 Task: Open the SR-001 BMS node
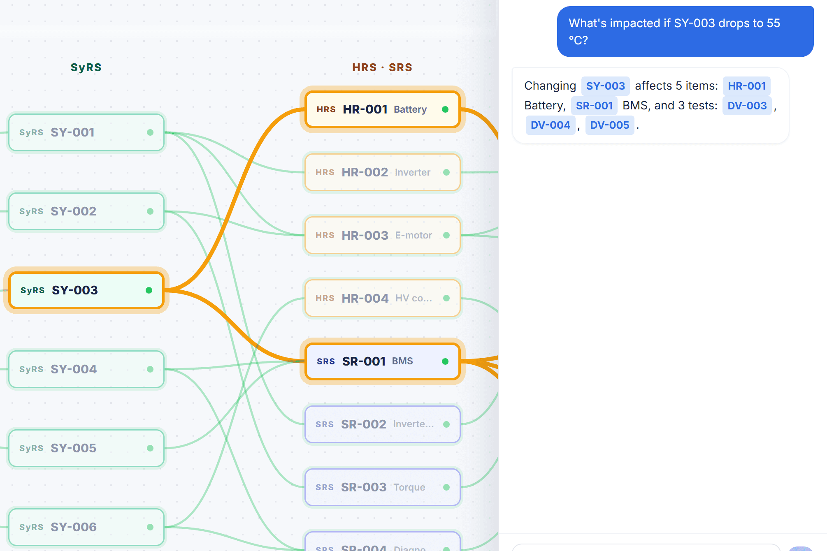point(383,361)
